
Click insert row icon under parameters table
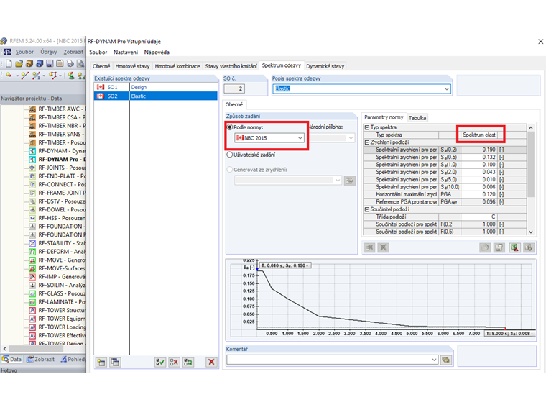369,247
